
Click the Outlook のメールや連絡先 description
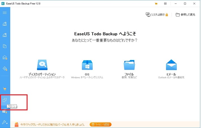click(x=171, y=77)
